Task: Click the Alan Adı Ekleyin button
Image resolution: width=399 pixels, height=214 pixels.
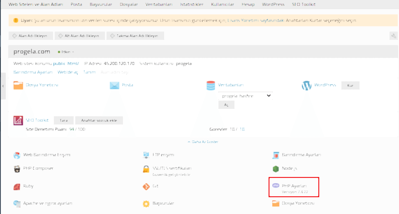Action: coord(30,36)
